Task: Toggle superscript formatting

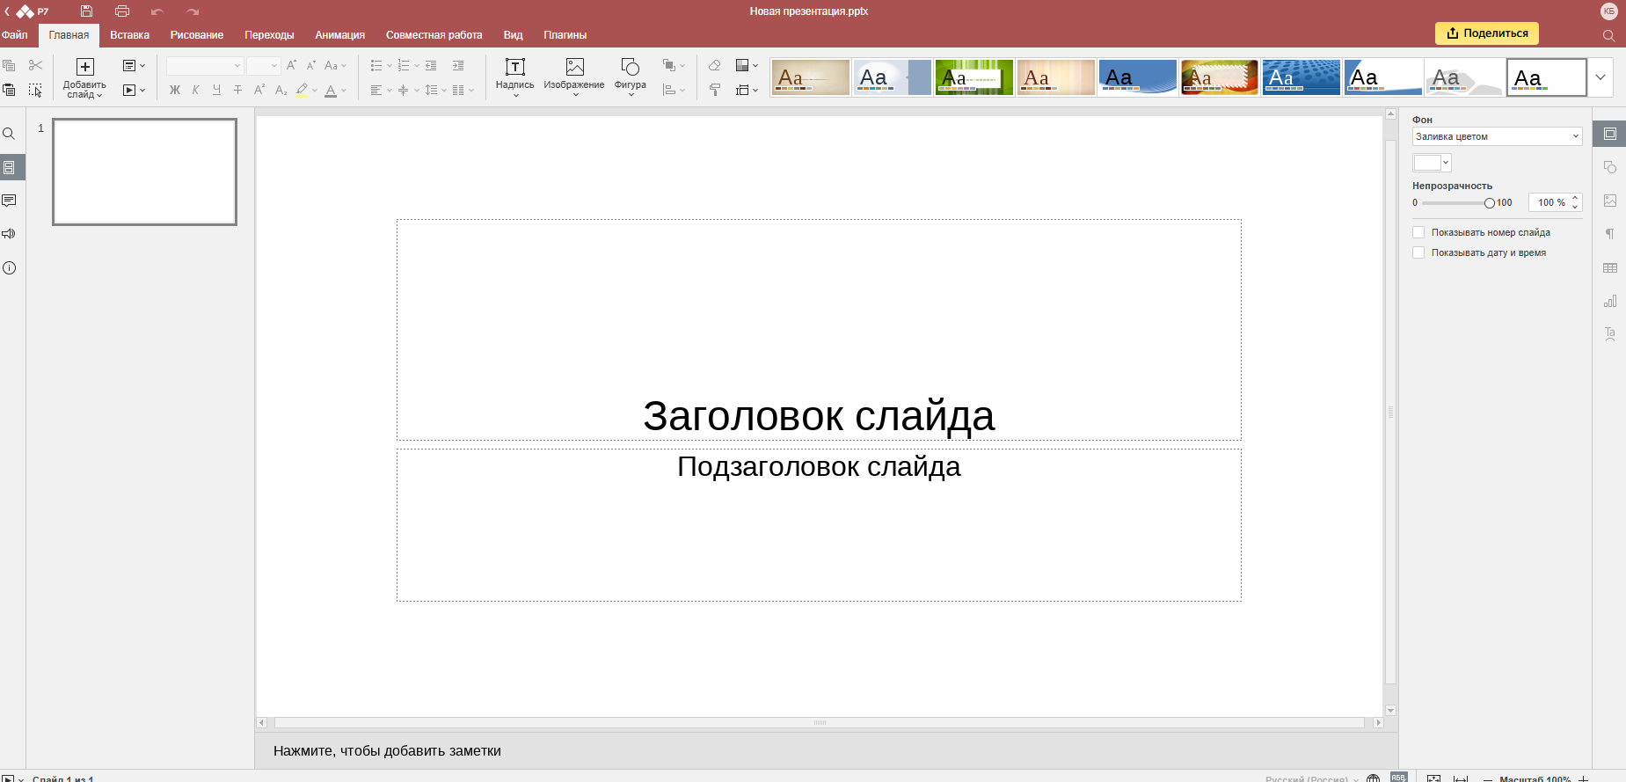Action: (x=259, y=90)
